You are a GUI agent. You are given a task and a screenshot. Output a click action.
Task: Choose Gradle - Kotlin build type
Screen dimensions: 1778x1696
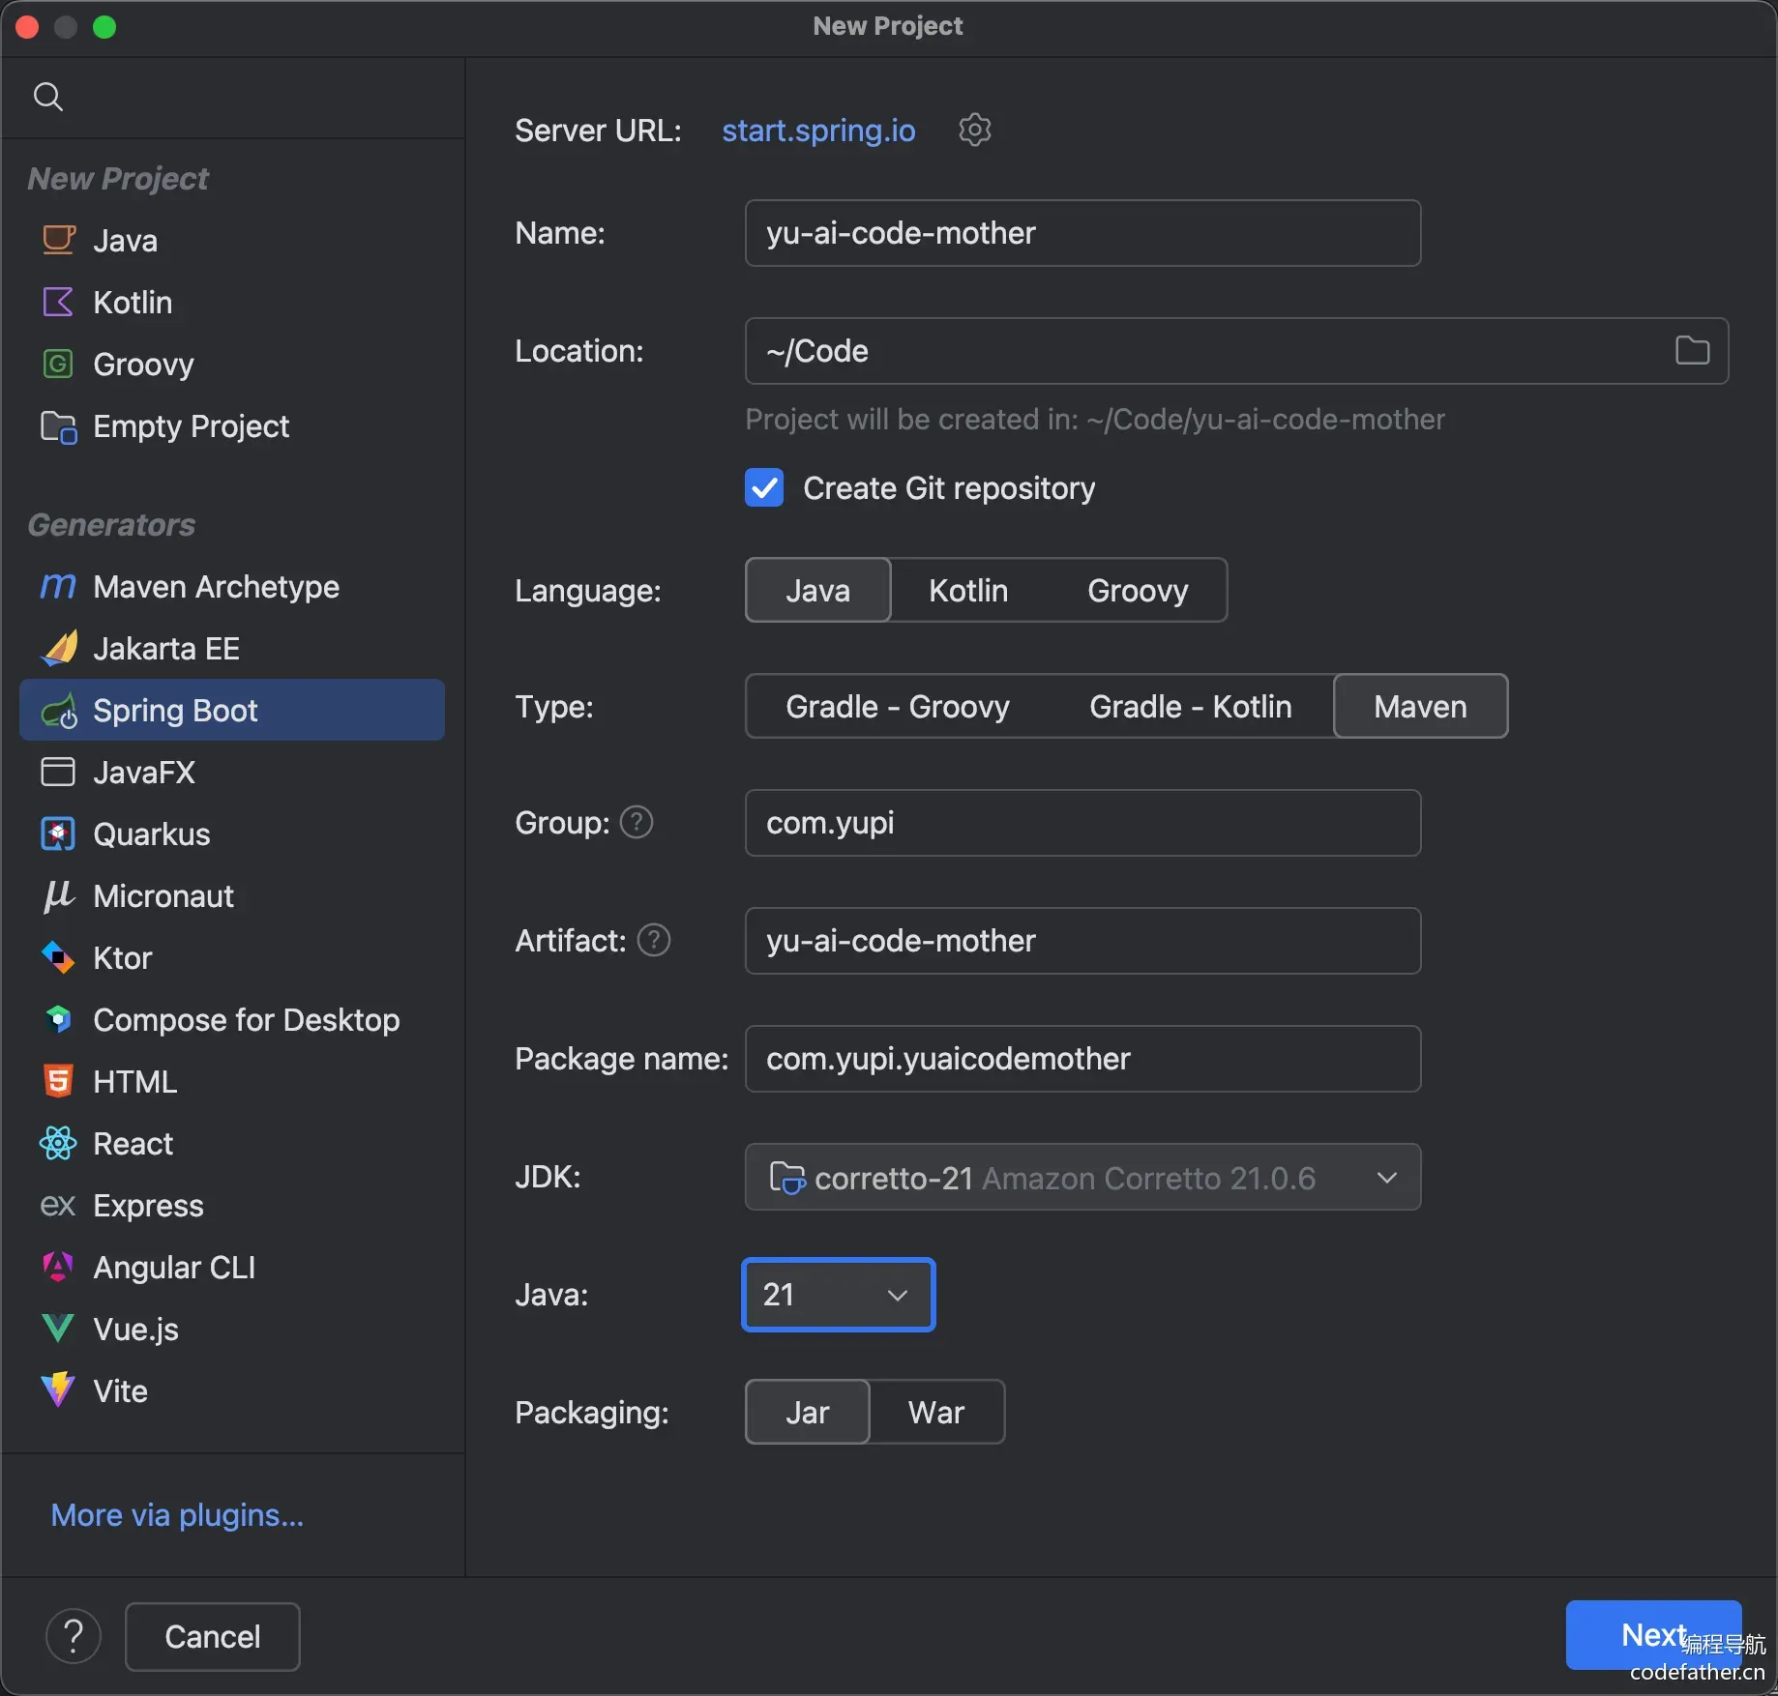pyautogui.click(x=1191, y=706)
